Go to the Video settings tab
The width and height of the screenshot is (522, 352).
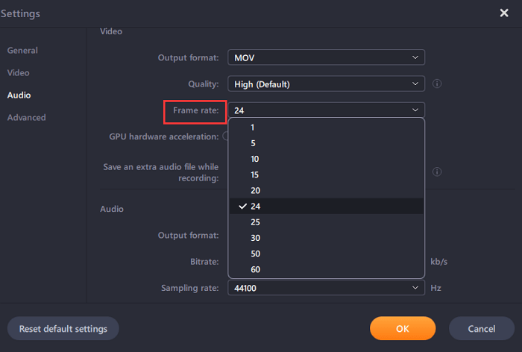[x=19, y=73]
